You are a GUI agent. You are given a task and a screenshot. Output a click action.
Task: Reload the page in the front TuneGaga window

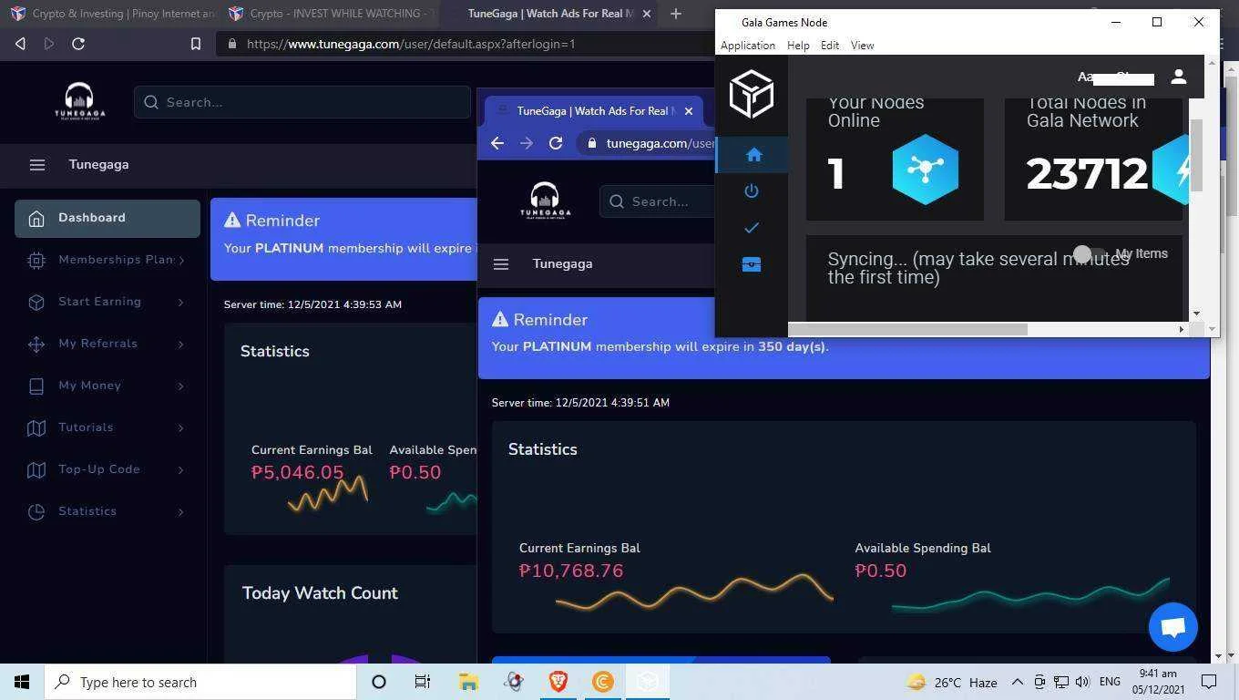pos(556,143)
